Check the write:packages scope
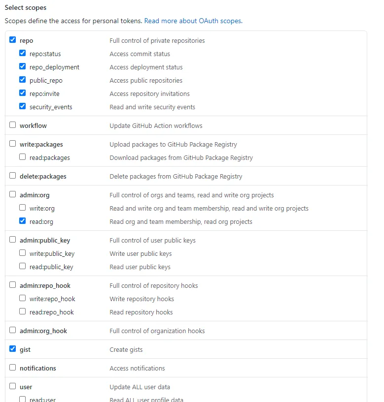Screen dimensions: 384x402 click(x=13, y=144)
